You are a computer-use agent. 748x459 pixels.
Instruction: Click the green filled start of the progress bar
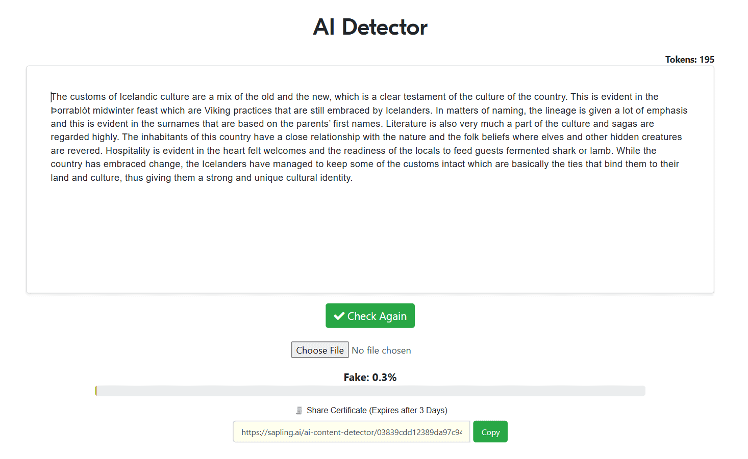pos(96,391)
